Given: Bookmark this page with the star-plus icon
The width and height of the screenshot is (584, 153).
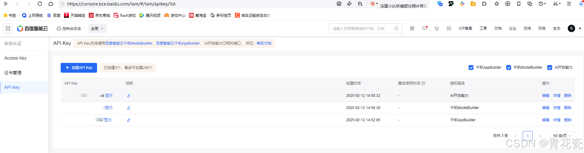Looking at the screenshot, I should (x=360, y=4).
